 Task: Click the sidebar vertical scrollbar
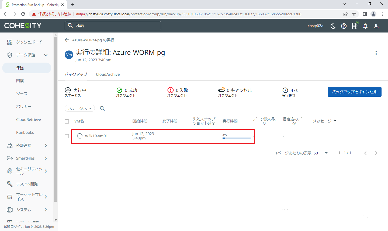pos(56,120)
